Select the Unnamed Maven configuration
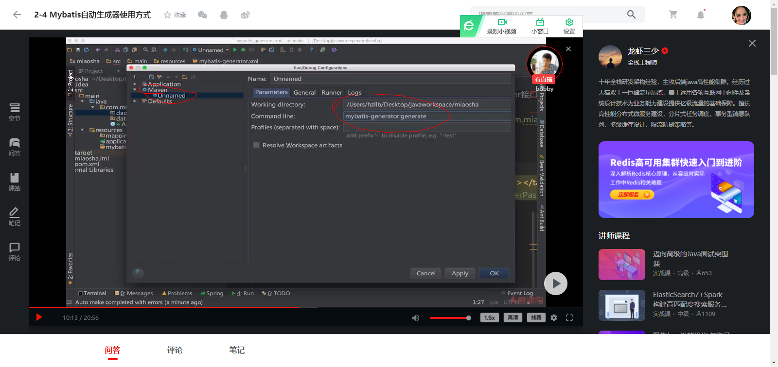This screenshot has width=778, height=367. [171, 96]
